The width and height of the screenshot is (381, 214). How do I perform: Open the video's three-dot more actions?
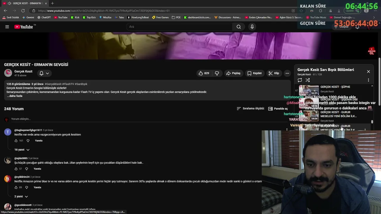point(287,73)
